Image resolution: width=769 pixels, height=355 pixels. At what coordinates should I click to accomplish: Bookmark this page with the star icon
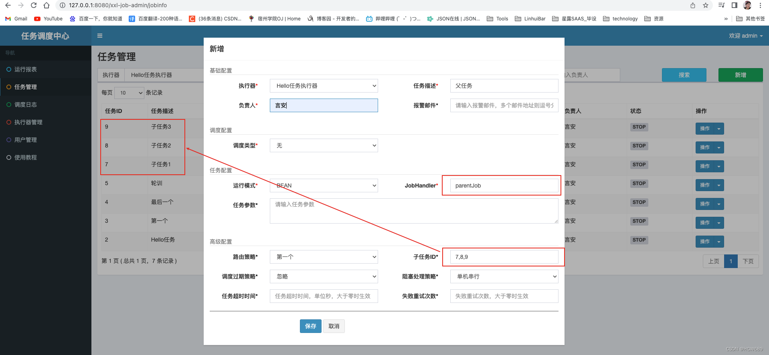click(706, 5)
